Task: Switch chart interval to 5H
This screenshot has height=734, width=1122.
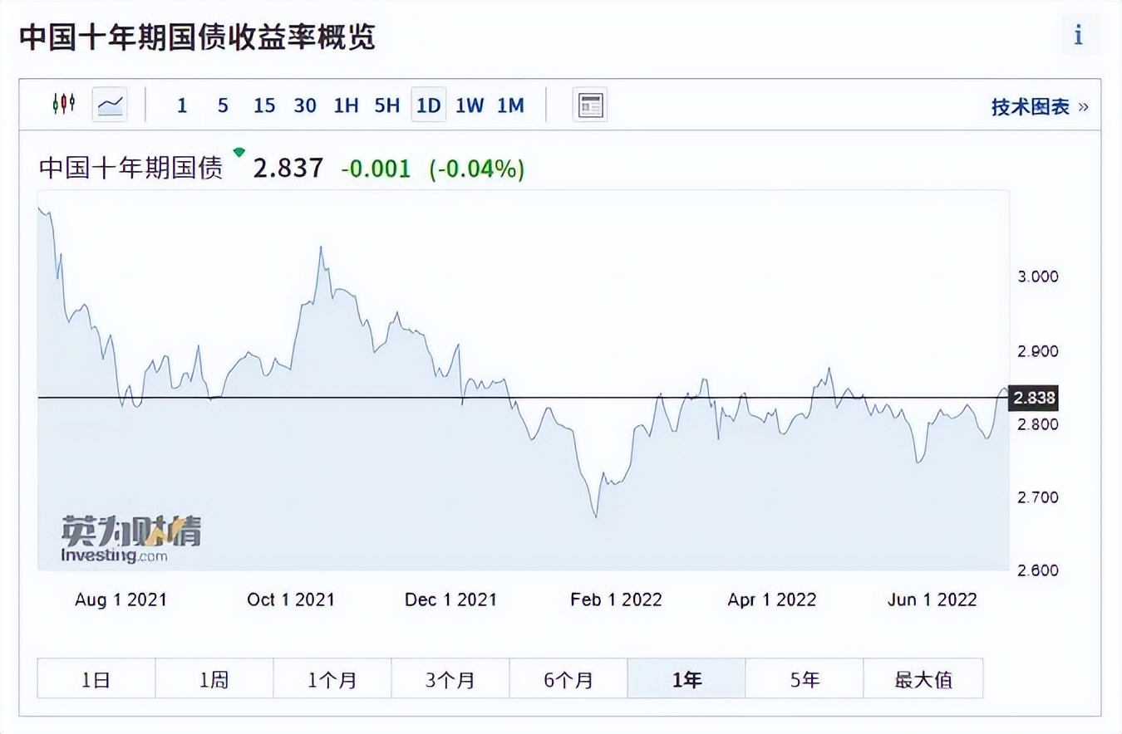Action: pos(386,105)
